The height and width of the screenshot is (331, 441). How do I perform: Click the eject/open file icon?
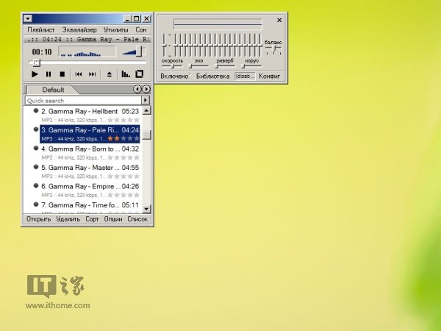(110, 74)
